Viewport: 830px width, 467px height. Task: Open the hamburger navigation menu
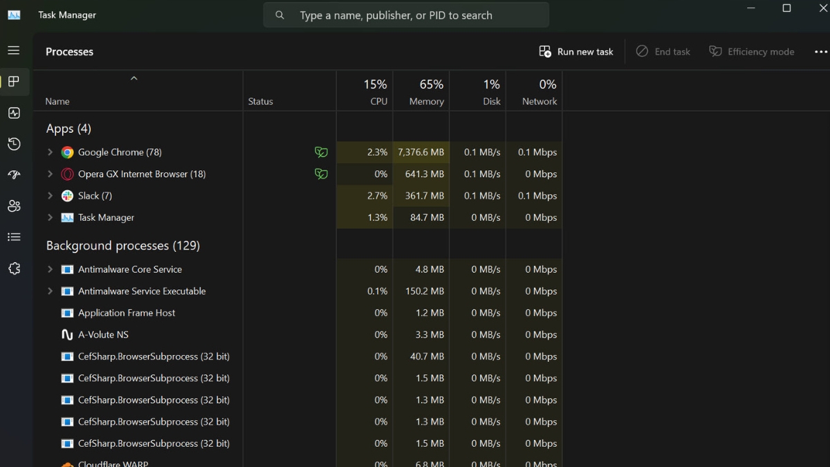click(x=14, y=51)
